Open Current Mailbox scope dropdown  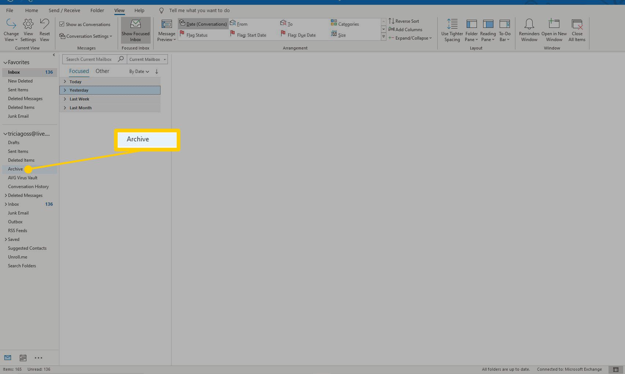tap(147, 59)
